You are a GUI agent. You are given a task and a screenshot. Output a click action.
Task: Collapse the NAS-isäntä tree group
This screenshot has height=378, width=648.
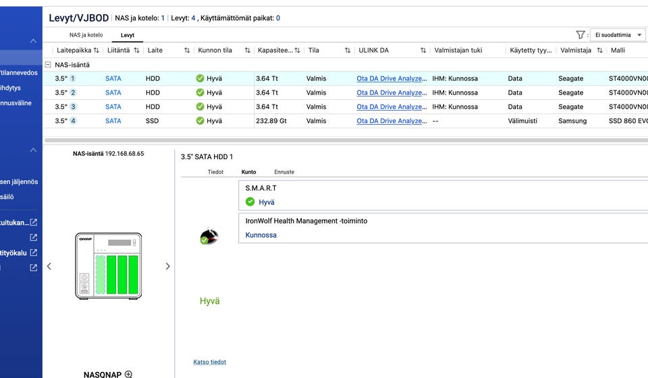[47, 65]
